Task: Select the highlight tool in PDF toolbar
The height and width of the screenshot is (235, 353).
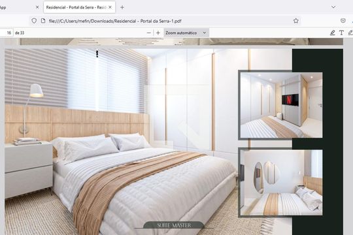Action: tap(332, 33)
